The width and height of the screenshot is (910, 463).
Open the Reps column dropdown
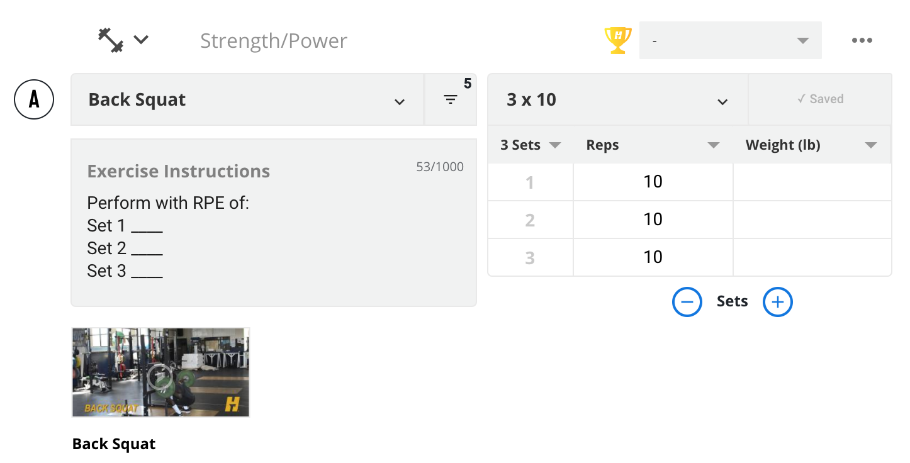point(653,145)
